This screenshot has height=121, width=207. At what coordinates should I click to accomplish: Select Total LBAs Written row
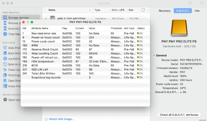coord(85,73)
